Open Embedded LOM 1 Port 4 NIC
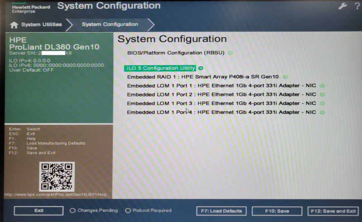Image resolution: width=362 pixels, height=222 pixels. 221,112
